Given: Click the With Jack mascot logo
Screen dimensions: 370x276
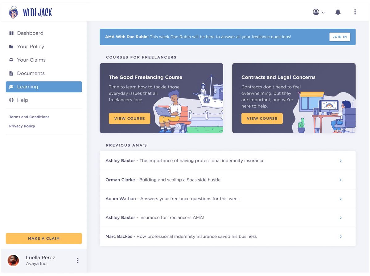Looking at the screenshot, I should point(14,12).
